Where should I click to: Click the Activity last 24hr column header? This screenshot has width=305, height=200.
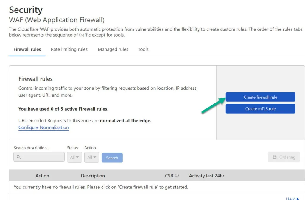207,176
